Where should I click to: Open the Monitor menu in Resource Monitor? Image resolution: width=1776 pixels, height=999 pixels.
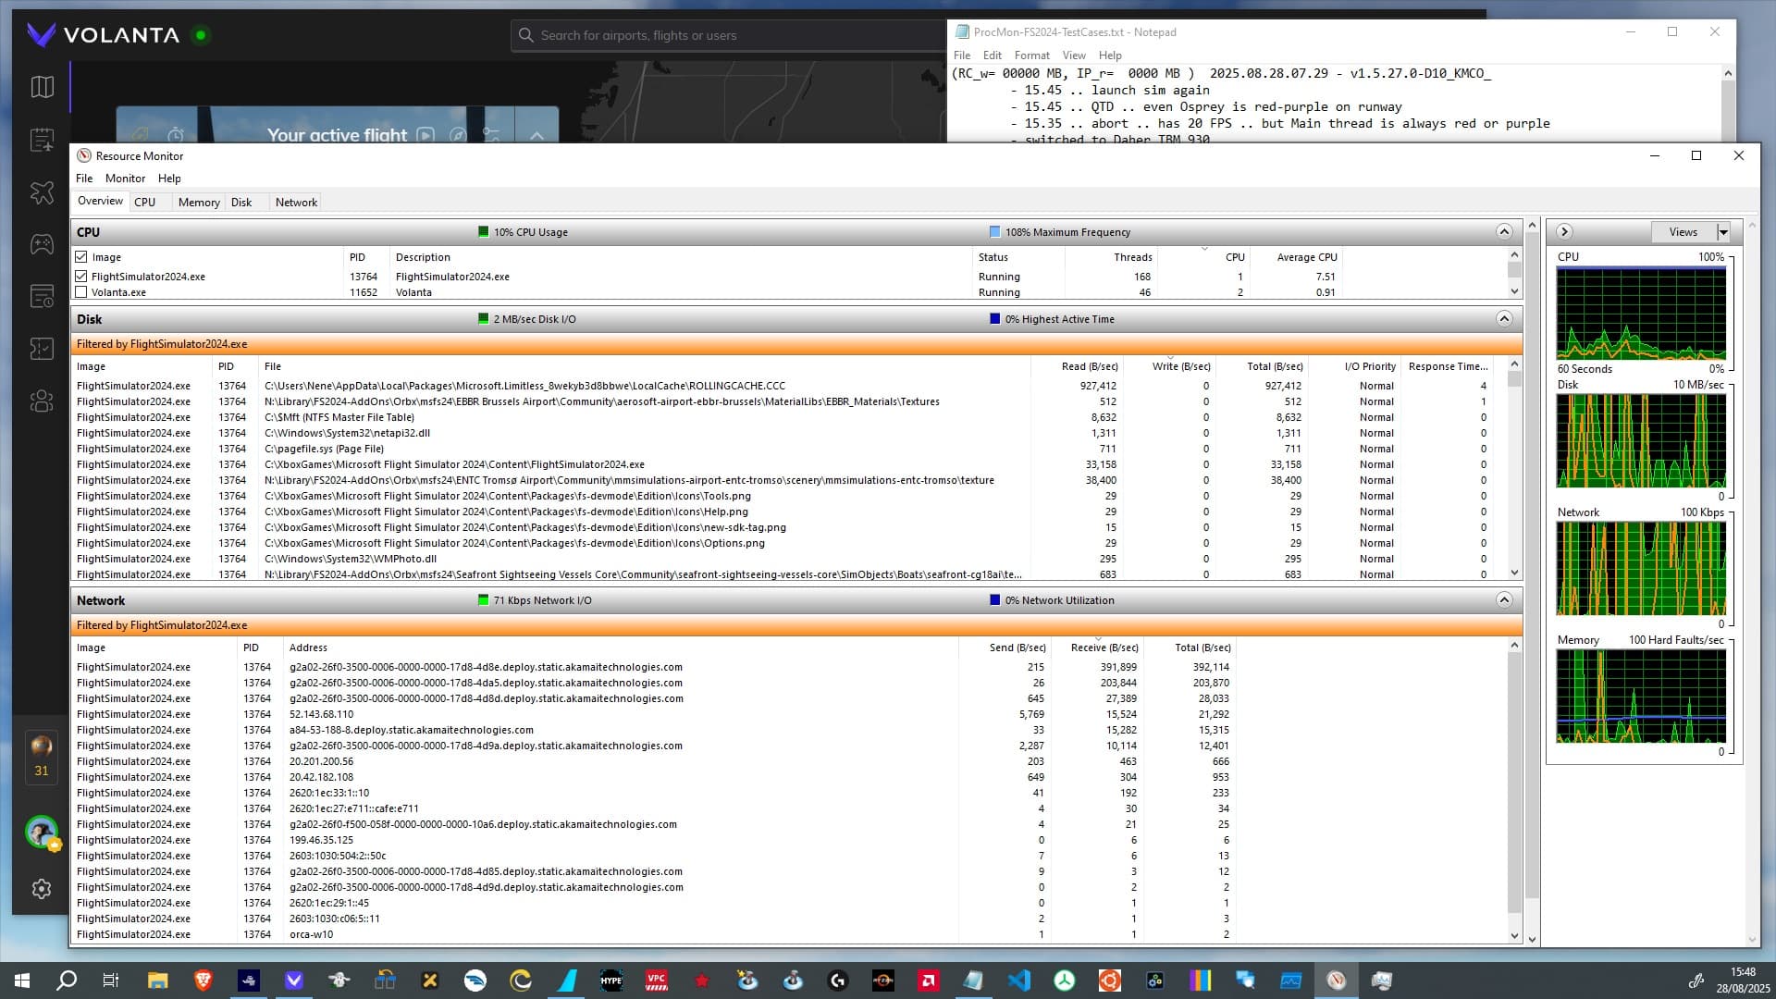point(125,179)
